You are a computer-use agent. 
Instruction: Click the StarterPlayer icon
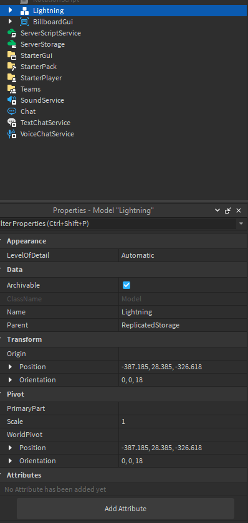[x=12, y=78]
